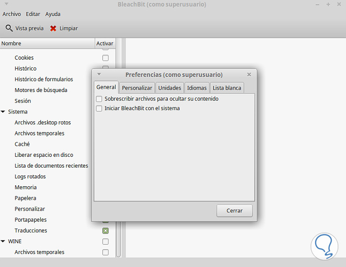Close the Preferencias dialog with its X

coord(249,75)
